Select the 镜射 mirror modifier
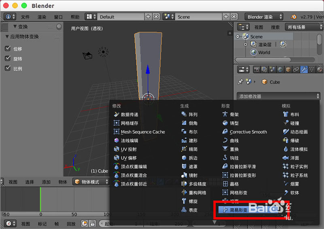324x229 pixels. pos(190,175)
